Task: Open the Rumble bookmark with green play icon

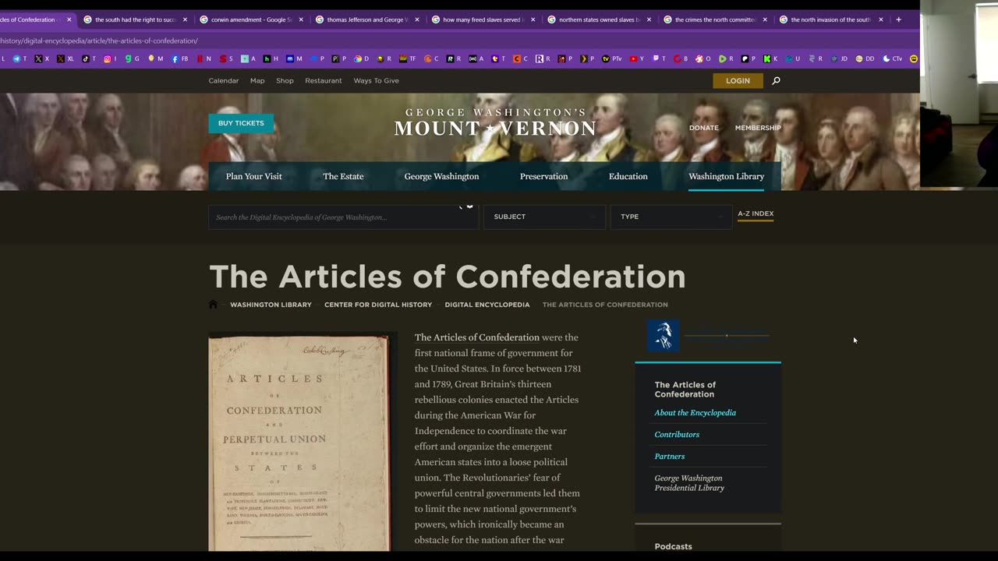Action: (726, 58)
